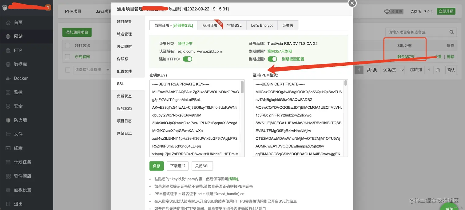Open the 请选择批量操作 dropdown
465x210 pixels.
(92, 70)
